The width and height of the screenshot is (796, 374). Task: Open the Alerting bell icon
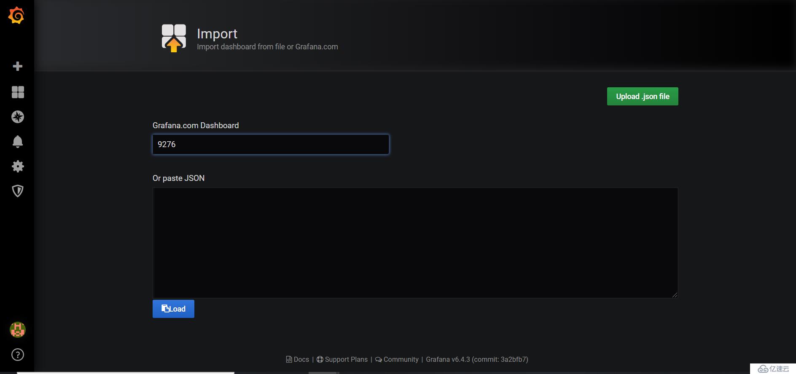click(x=18, y=141)
